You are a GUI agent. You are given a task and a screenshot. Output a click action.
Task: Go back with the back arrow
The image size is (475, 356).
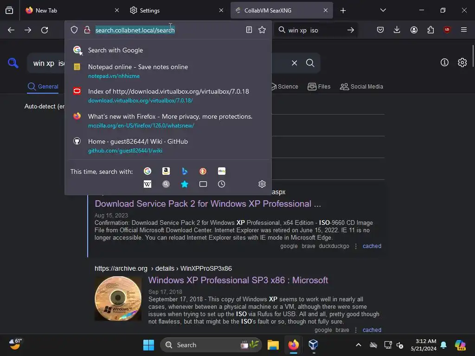(x=11, y=30)
